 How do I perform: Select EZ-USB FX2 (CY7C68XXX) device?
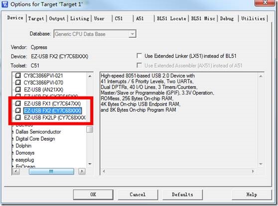[x=52, y=110]
